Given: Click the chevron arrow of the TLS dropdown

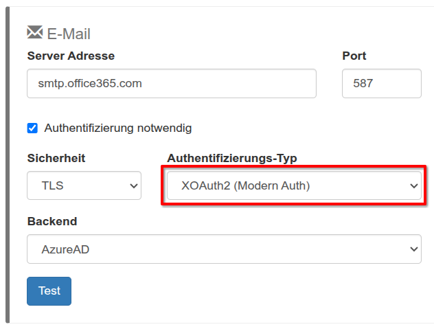Looking at the screenshot, I should tap(133, 185).
